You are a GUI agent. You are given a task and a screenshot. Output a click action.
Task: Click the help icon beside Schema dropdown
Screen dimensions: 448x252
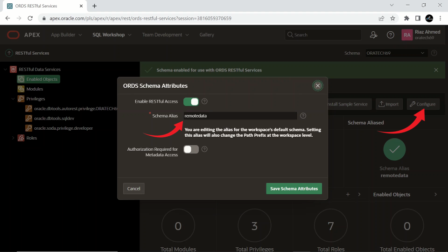click(434, 53)
